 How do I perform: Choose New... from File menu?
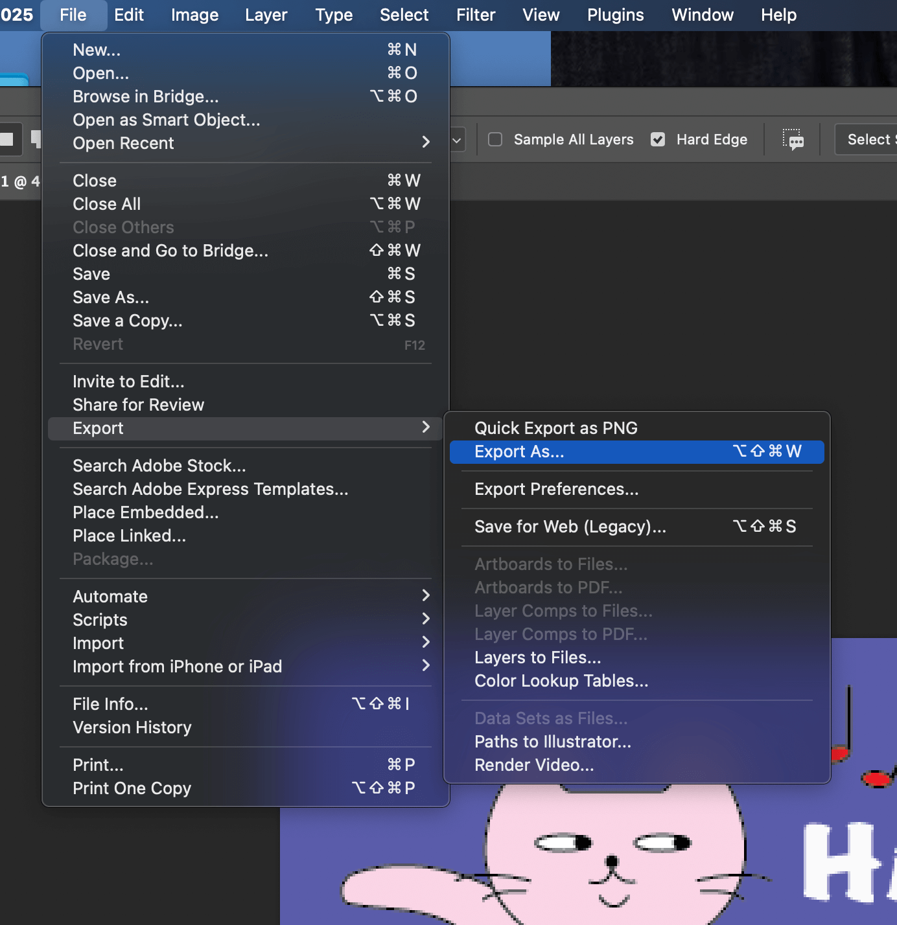[x=246, y=50]
